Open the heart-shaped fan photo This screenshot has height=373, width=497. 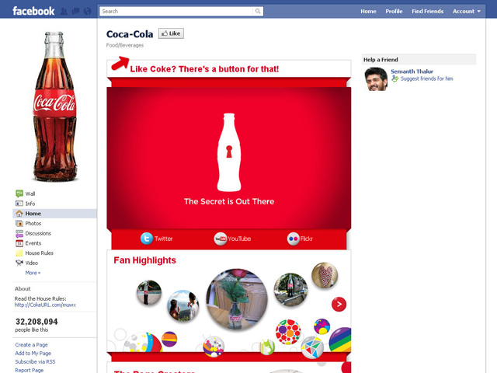(x=325, y=275)
